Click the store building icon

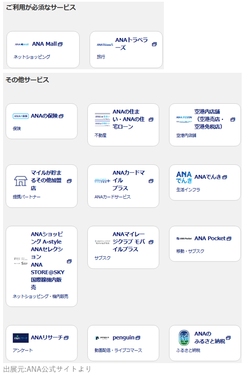coord(21,181)
